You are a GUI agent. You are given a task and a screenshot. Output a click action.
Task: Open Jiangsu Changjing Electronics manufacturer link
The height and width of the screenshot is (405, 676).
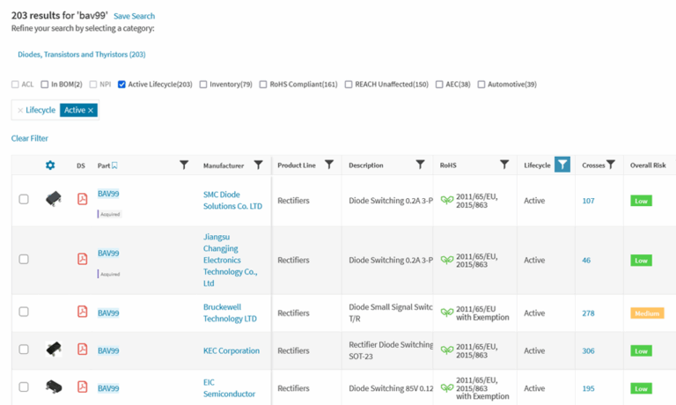tap(231, 260)
